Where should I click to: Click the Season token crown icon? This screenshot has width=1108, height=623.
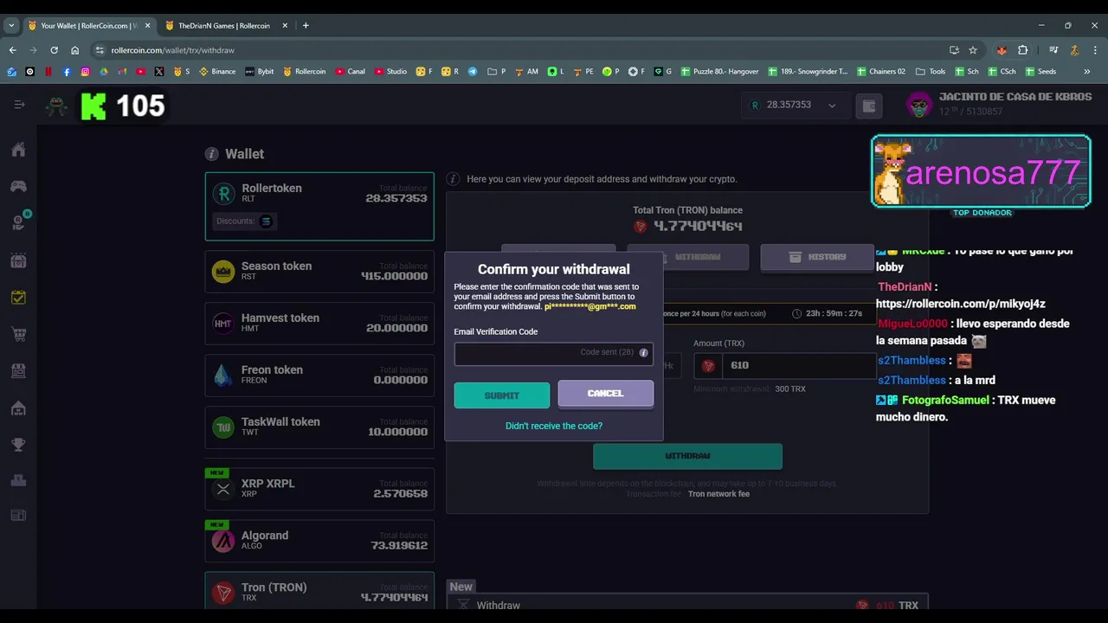tap(223, 272)
